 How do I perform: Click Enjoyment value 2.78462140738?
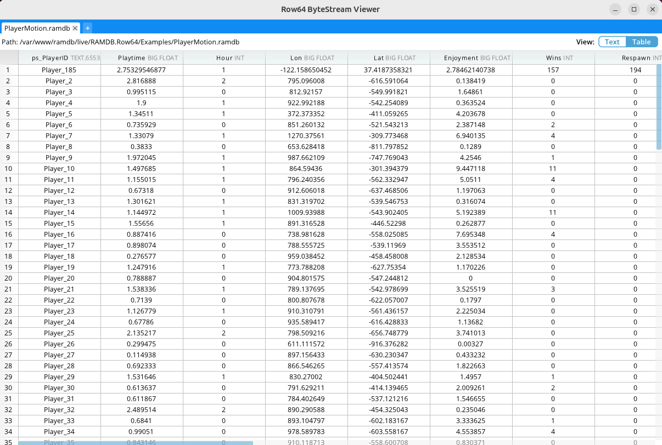471,70
